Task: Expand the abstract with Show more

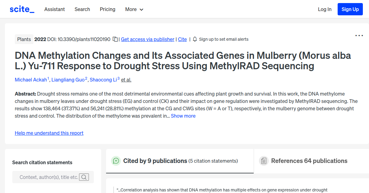Action: [x=183, y=116]
